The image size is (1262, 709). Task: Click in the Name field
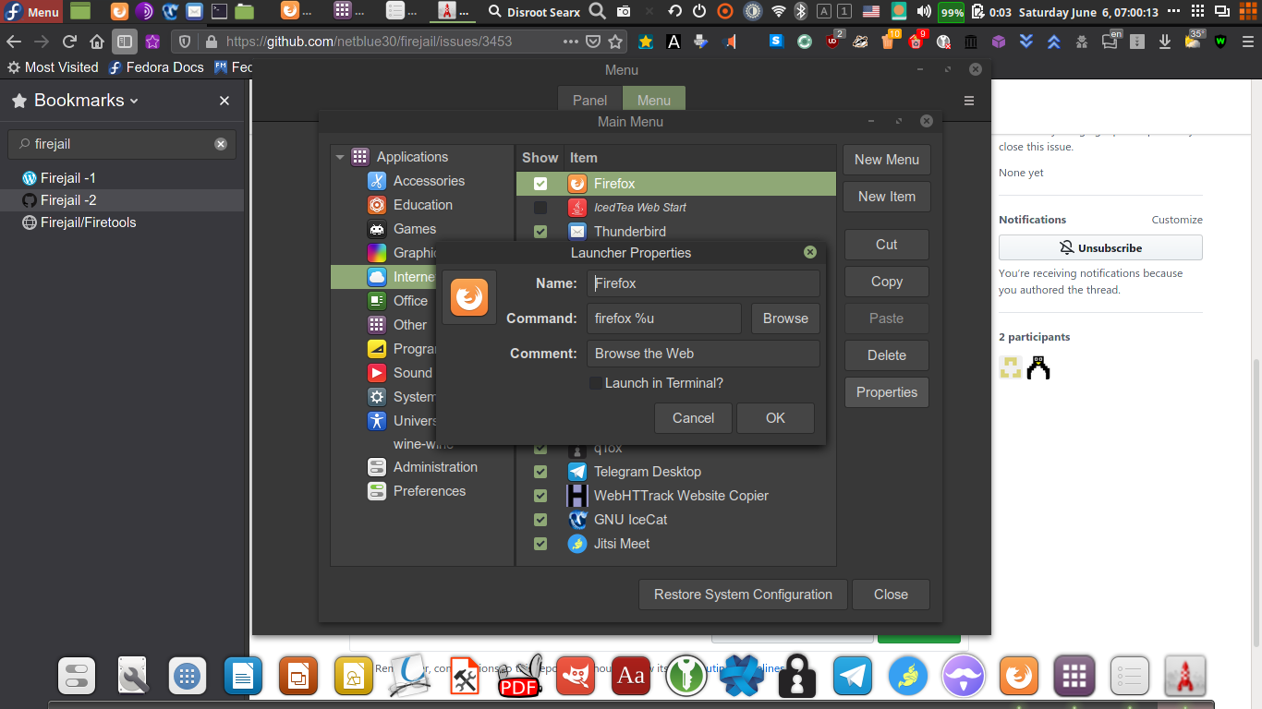703,283
